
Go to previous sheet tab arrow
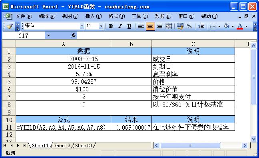tap(12, 145)
